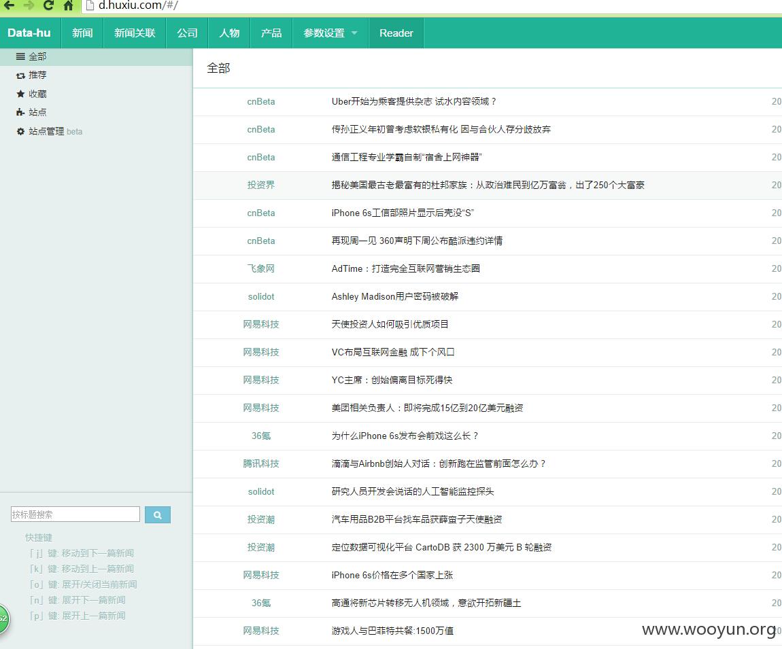Open the 天使投资人如何吸引优质项目 article
Screen dimensions: 782x649
390,325
